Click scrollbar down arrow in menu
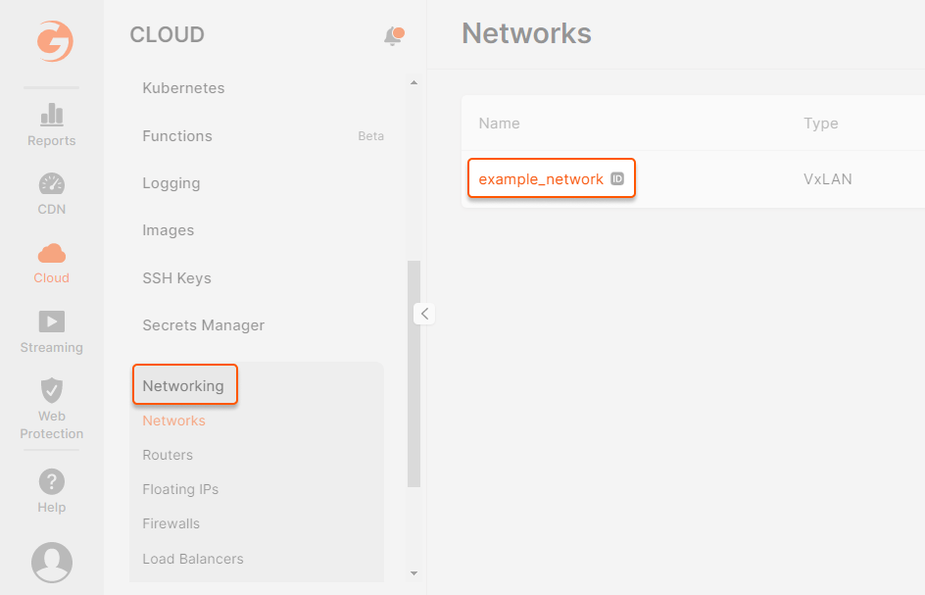 (414, 573)
